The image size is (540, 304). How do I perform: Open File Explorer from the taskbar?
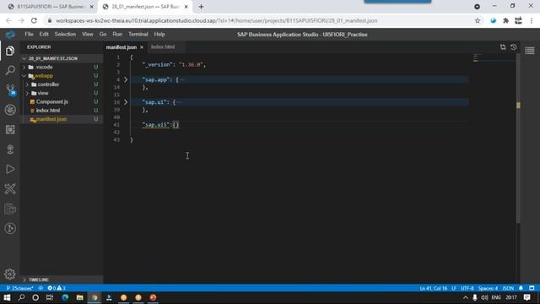(80, 297)
